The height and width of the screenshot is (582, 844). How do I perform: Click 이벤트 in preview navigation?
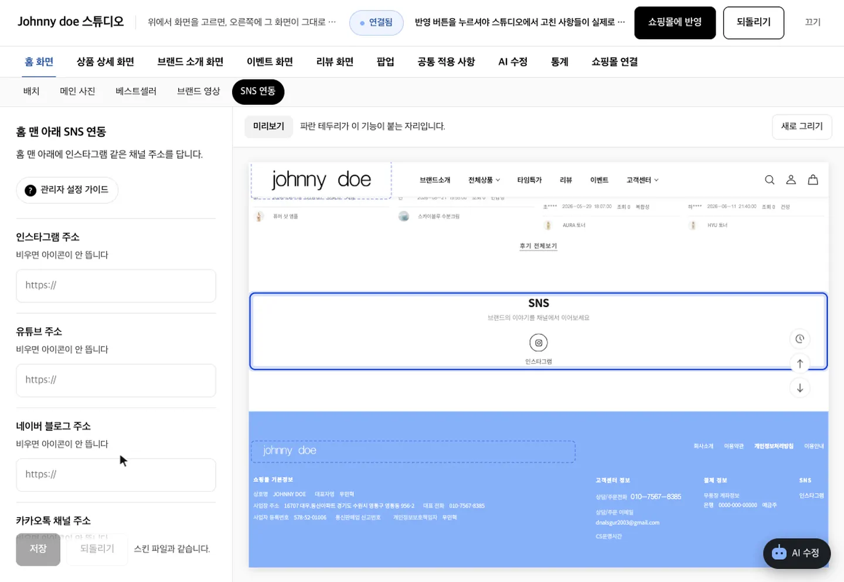pos(599,180)
